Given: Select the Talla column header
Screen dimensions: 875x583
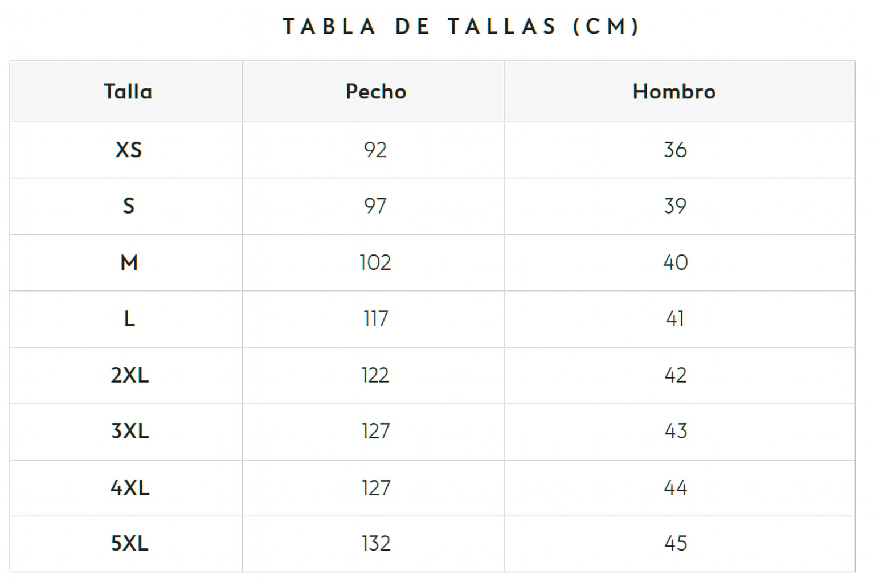Looking at the screenshot, I should pyautogui.click(x=128, y=92).
